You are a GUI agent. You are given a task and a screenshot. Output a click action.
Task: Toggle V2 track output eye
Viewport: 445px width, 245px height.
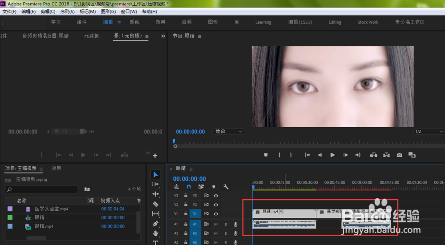point(216,205)
